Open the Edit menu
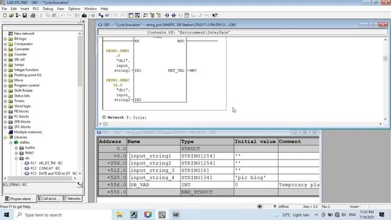 point(13,9)
